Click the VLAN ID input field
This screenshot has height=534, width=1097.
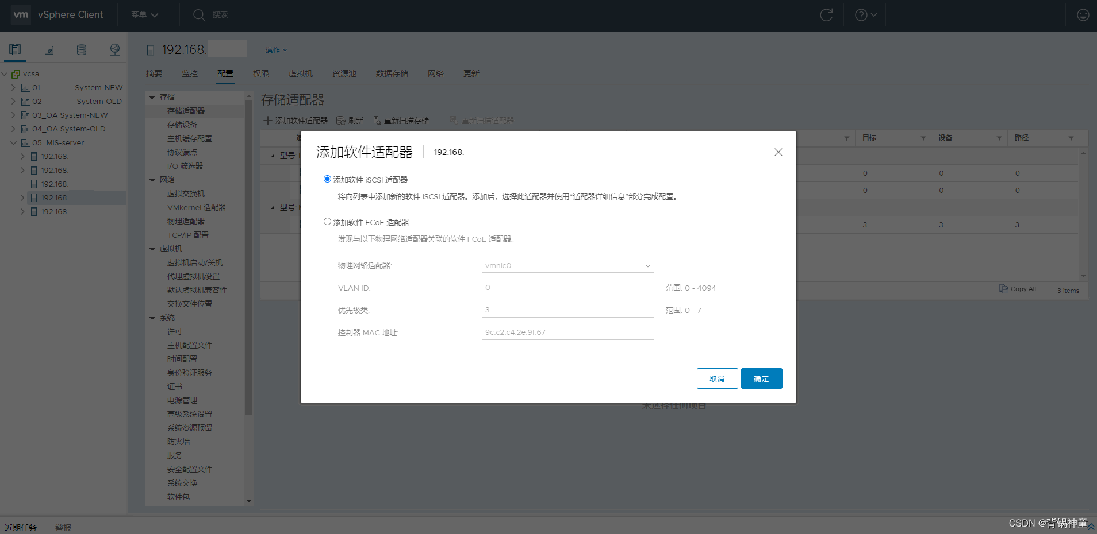coord(567,287)
